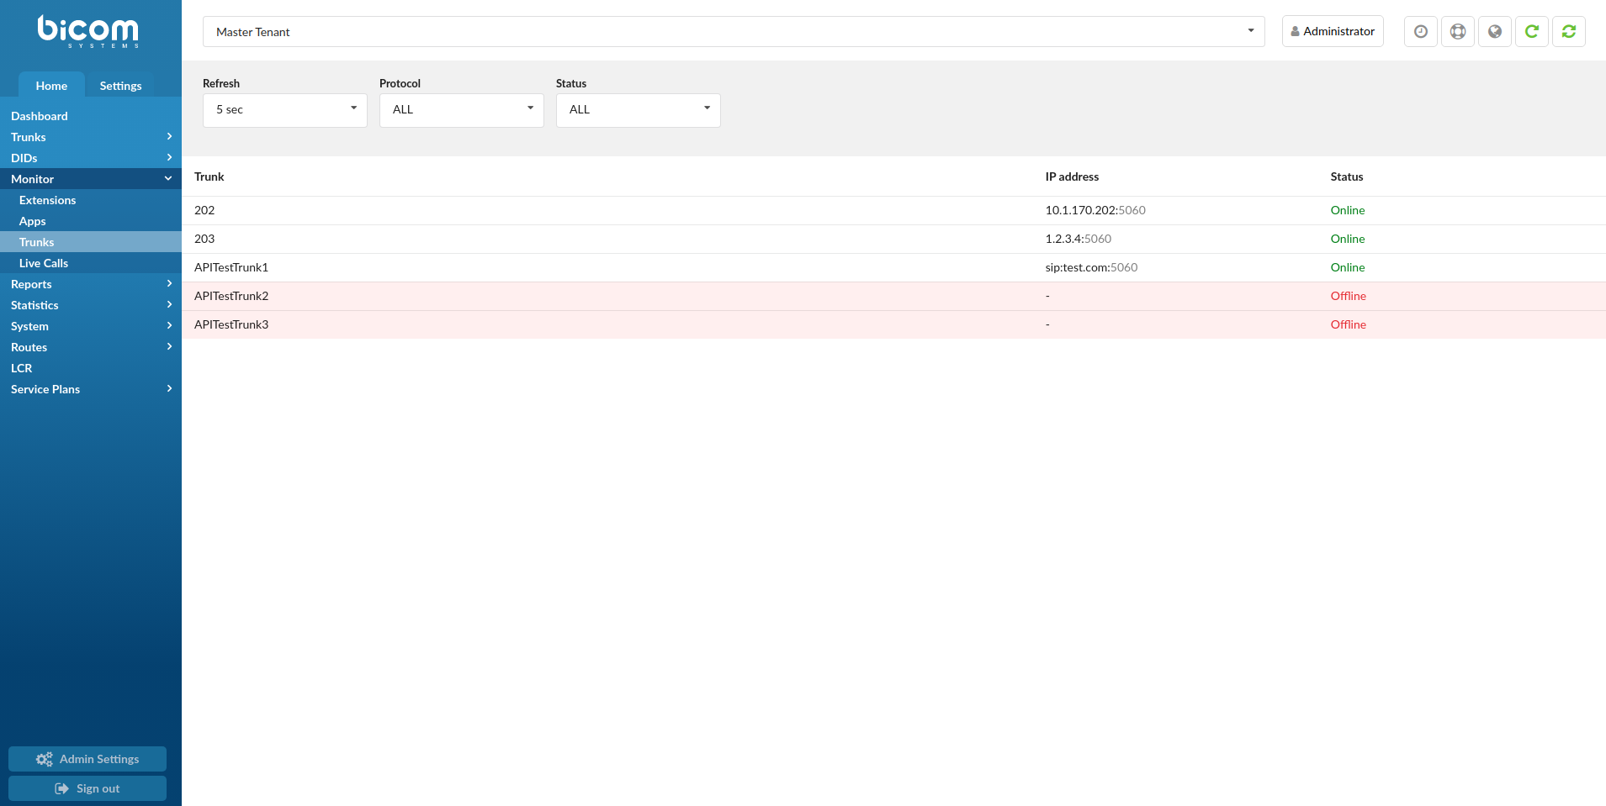
Task: Click the green double-arrow refresh icon
Action: [x=1568, y=31]
